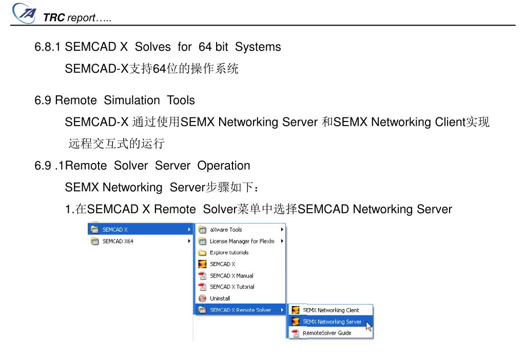This screenshot has height=363, width=525.
Task: Select the SEMCAD X64 menu entry
Action: click(x=140, y=241)
